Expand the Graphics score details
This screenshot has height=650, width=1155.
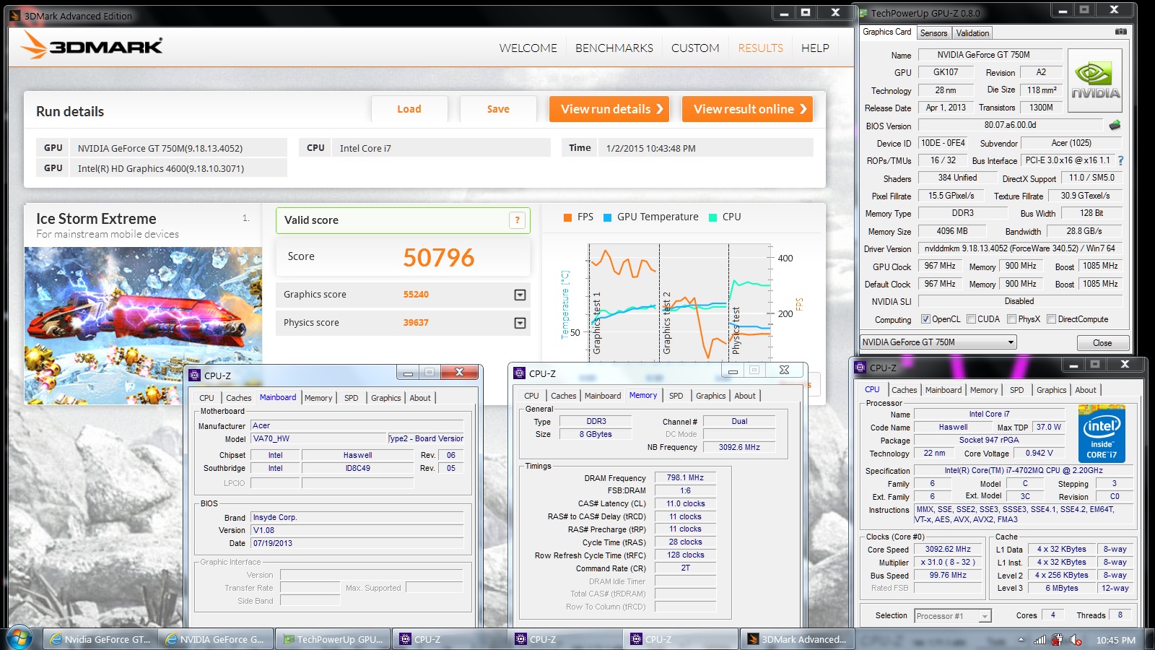[520, 295]
